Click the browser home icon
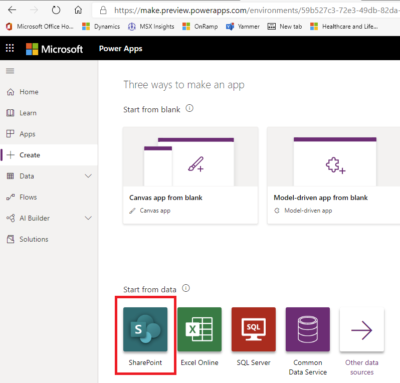This screenshot has width=400, height=383. 78,10
